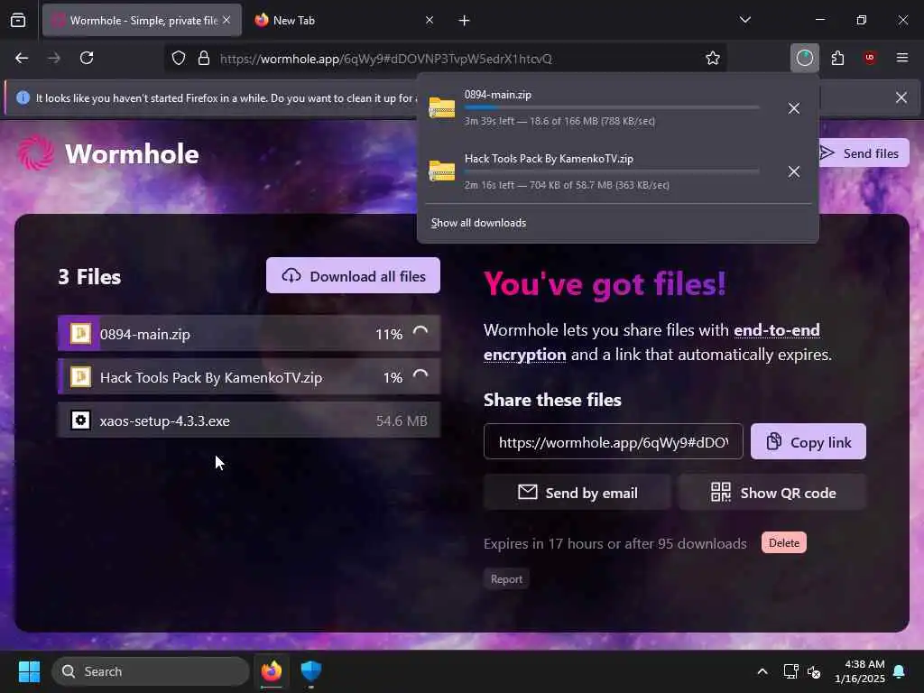
Task: Click the spinner next to 1% progress
Action: [420, 376]
